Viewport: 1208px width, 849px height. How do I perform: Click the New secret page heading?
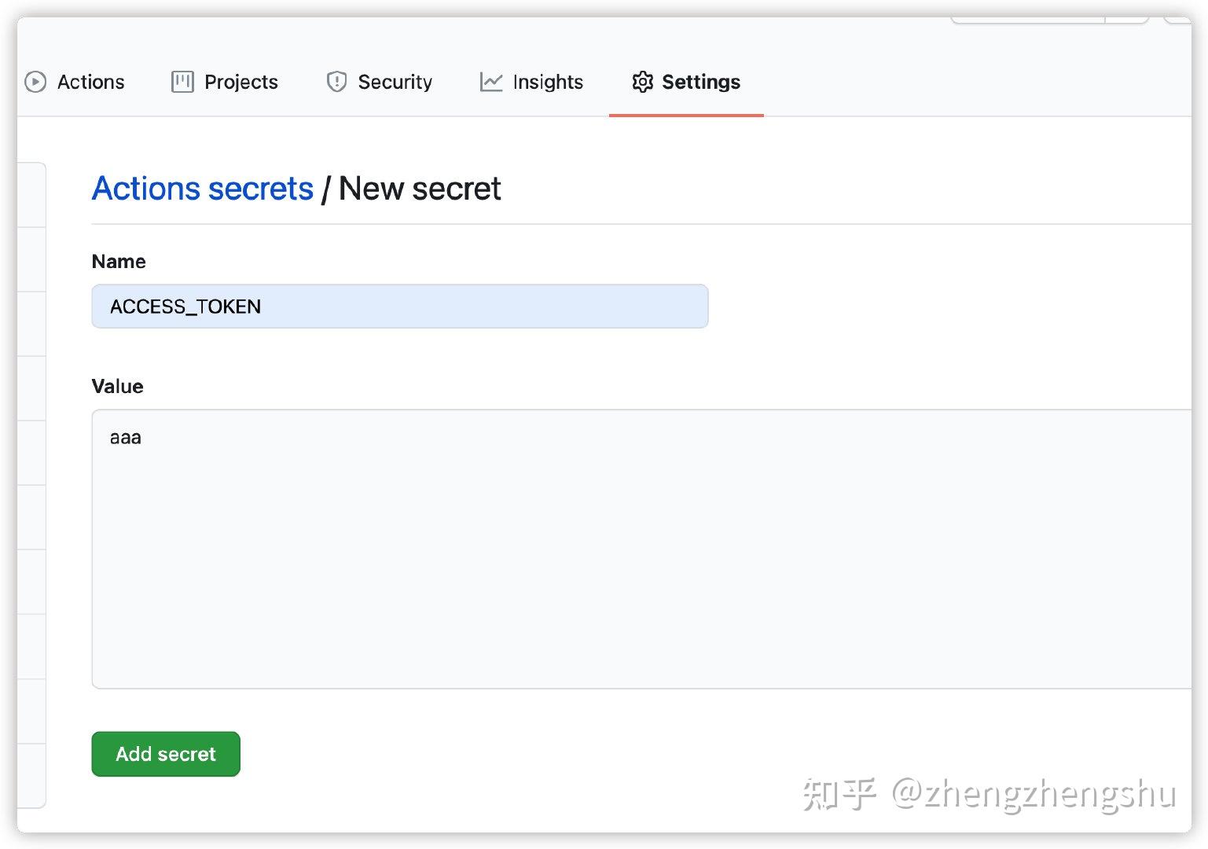click(419, 188)
